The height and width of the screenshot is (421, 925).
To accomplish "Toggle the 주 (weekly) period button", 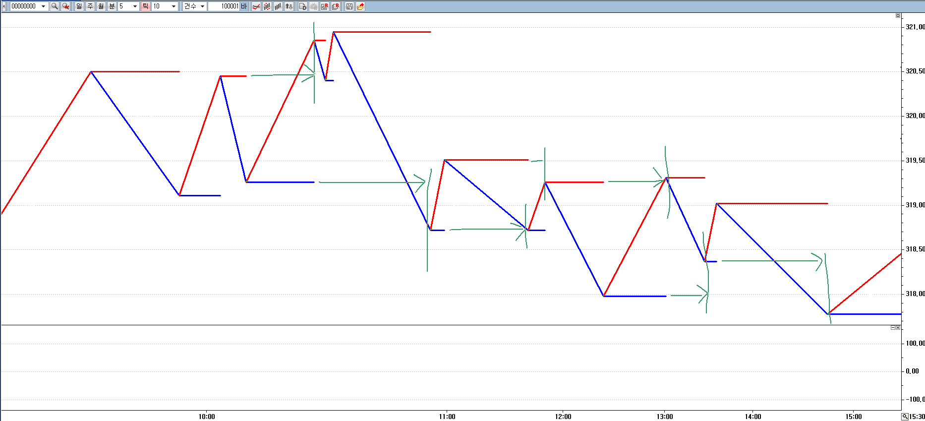I will 90,6.
